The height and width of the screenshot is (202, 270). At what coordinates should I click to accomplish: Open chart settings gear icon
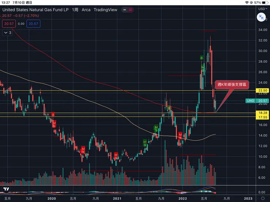tap(263, 198)
